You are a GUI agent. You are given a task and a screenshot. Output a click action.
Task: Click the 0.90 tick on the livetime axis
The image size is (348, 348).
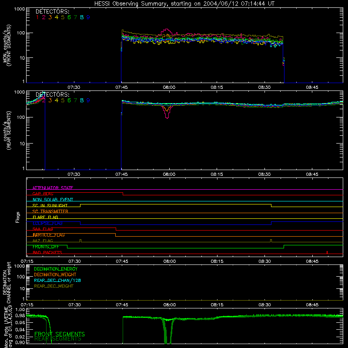click(x=20, y=342)
